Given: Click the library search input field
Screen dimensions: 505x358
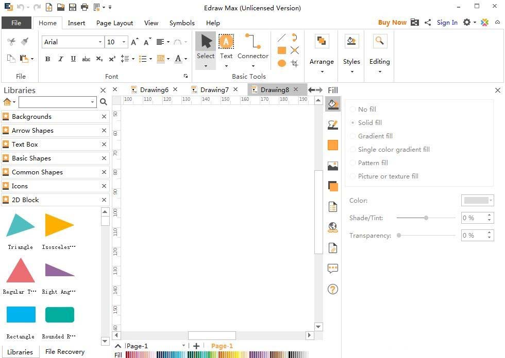Looking at the screenshot, I should (57, 102).
